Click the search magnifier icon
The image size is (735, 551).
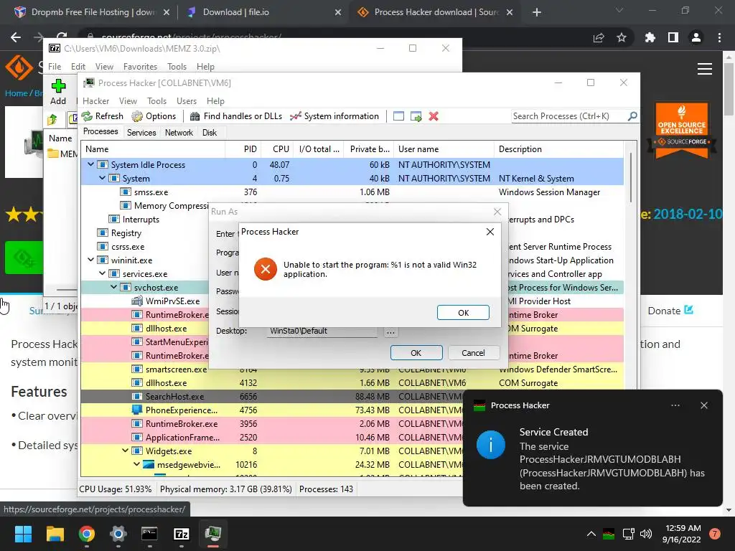pyautogui.click(x=632, y=116)
